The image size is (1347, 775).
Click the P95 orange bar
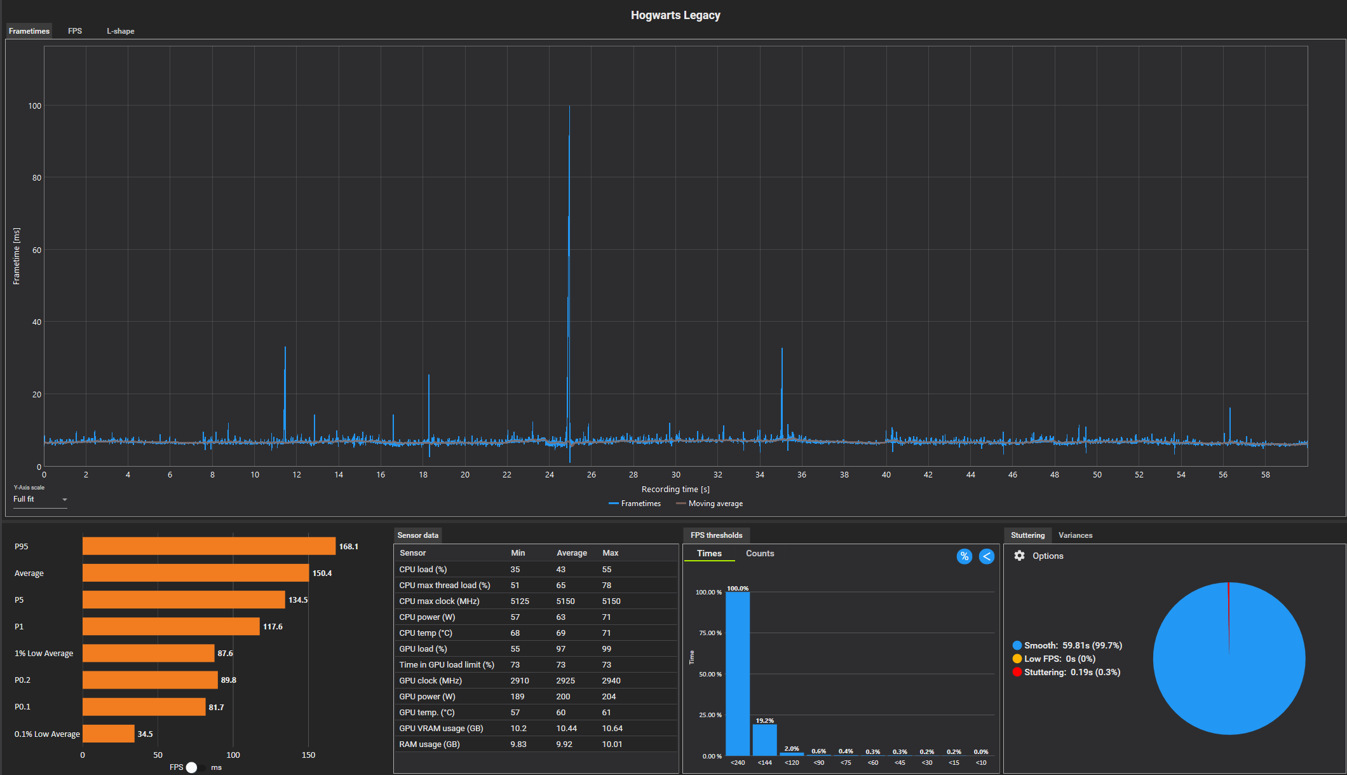[208, 546]
